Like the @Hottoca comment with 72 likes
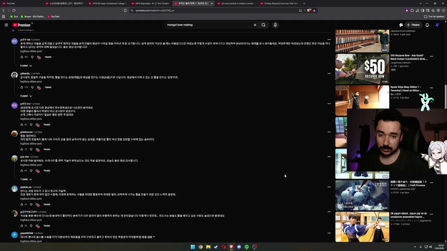447x251 pixels. 22,149
